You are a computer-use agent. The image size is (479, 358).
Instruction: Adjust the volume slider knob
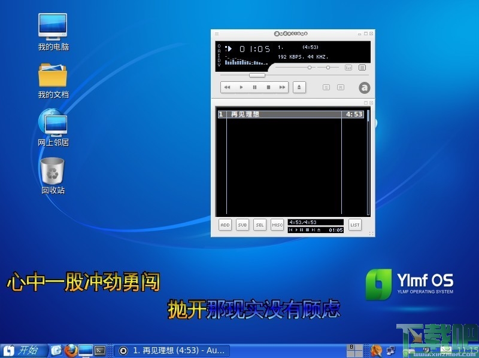point(310,68)
